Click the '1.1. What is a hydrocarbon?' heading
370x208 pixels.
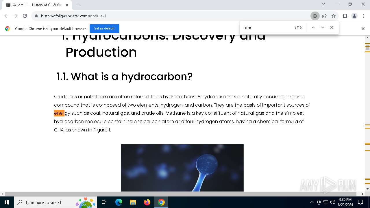click(125, 77)
